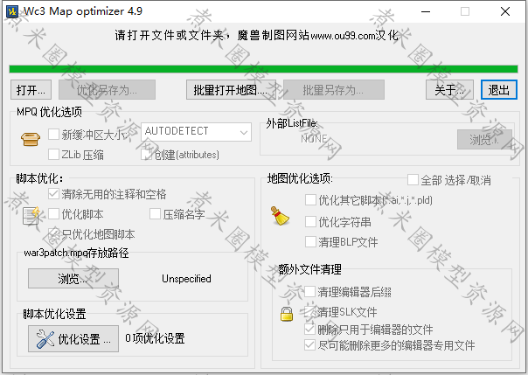Viewport: 528px width, 375px height.
Task: Enable 清理BLP文件 checkbox
Action: tap(310, 241)
